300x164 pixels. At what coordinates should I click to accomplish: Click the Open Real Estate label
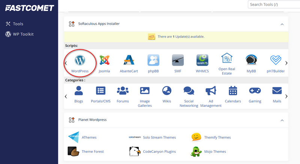(227, 71)
